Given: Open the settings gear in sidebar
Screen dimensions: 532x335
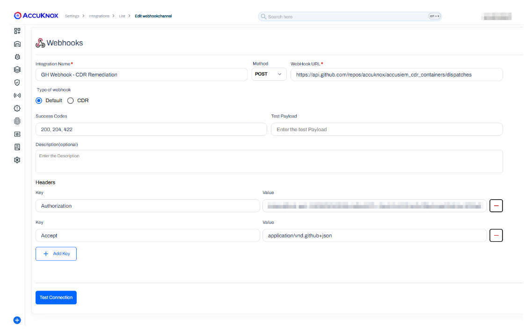Looking at the screenshot, I should [17, 160].
